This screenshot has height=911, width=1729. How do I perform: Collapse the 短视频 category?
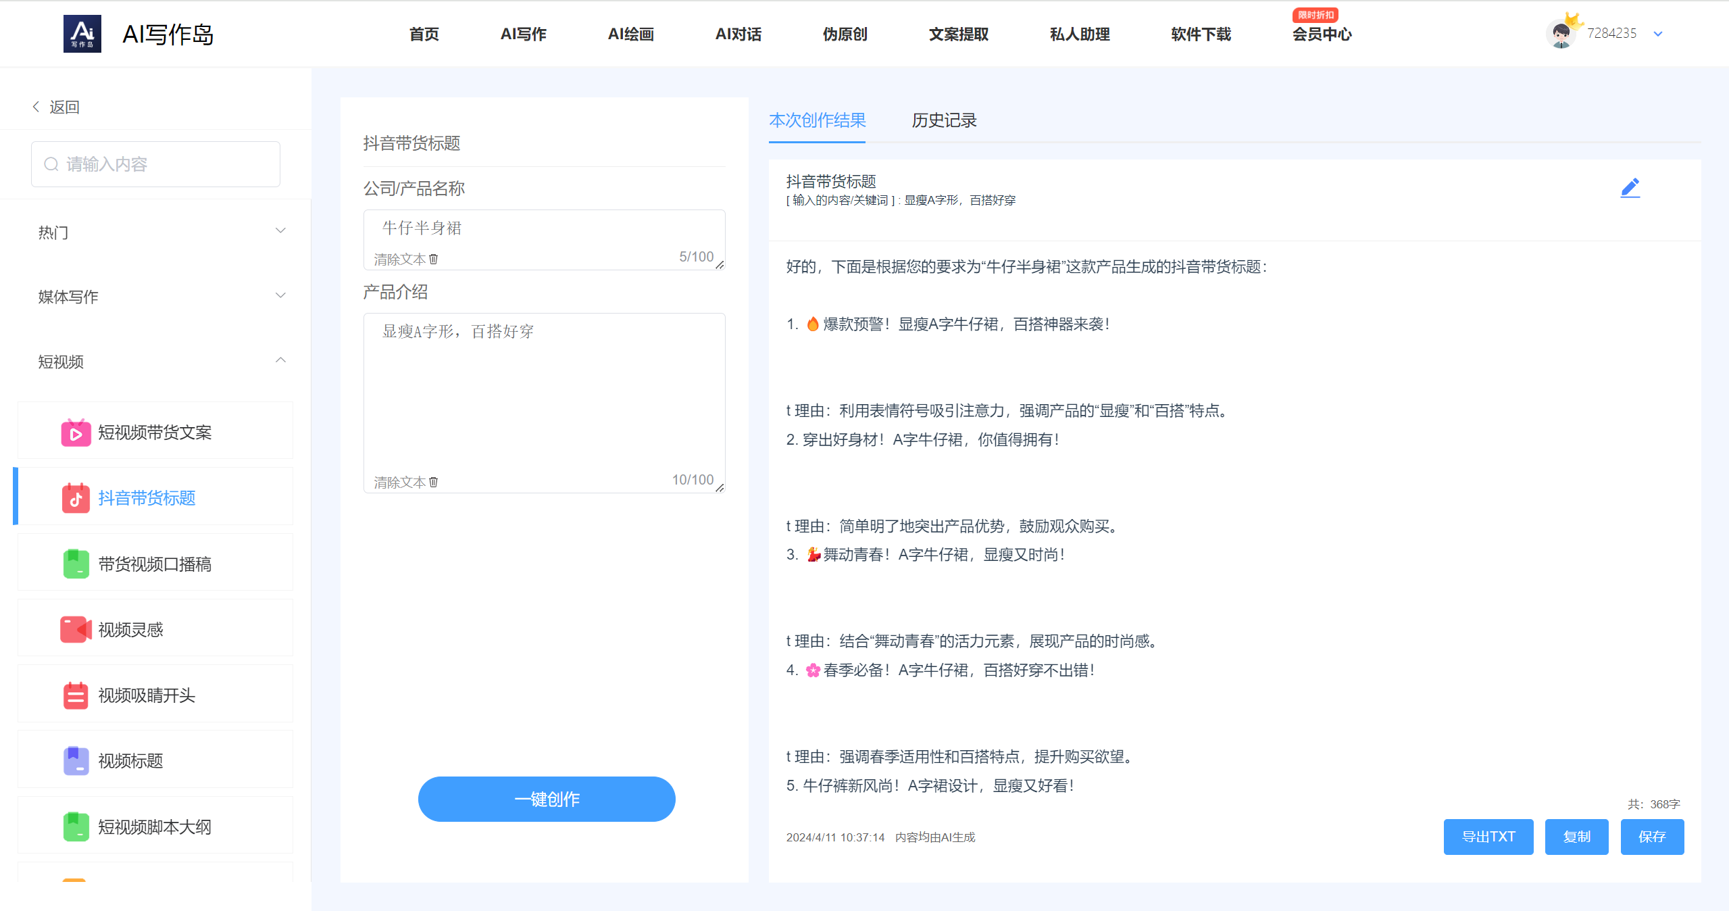tap(161, 362)
